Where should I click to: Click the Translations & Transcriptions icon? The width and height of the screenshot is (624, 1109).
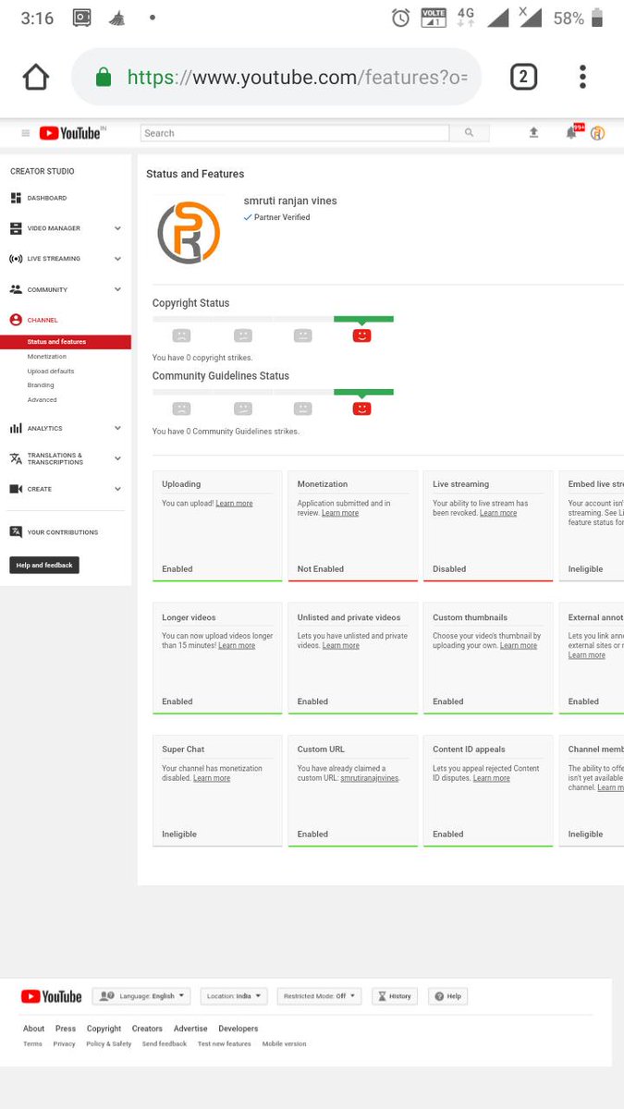pyautogui.click(x=16, y=458)
